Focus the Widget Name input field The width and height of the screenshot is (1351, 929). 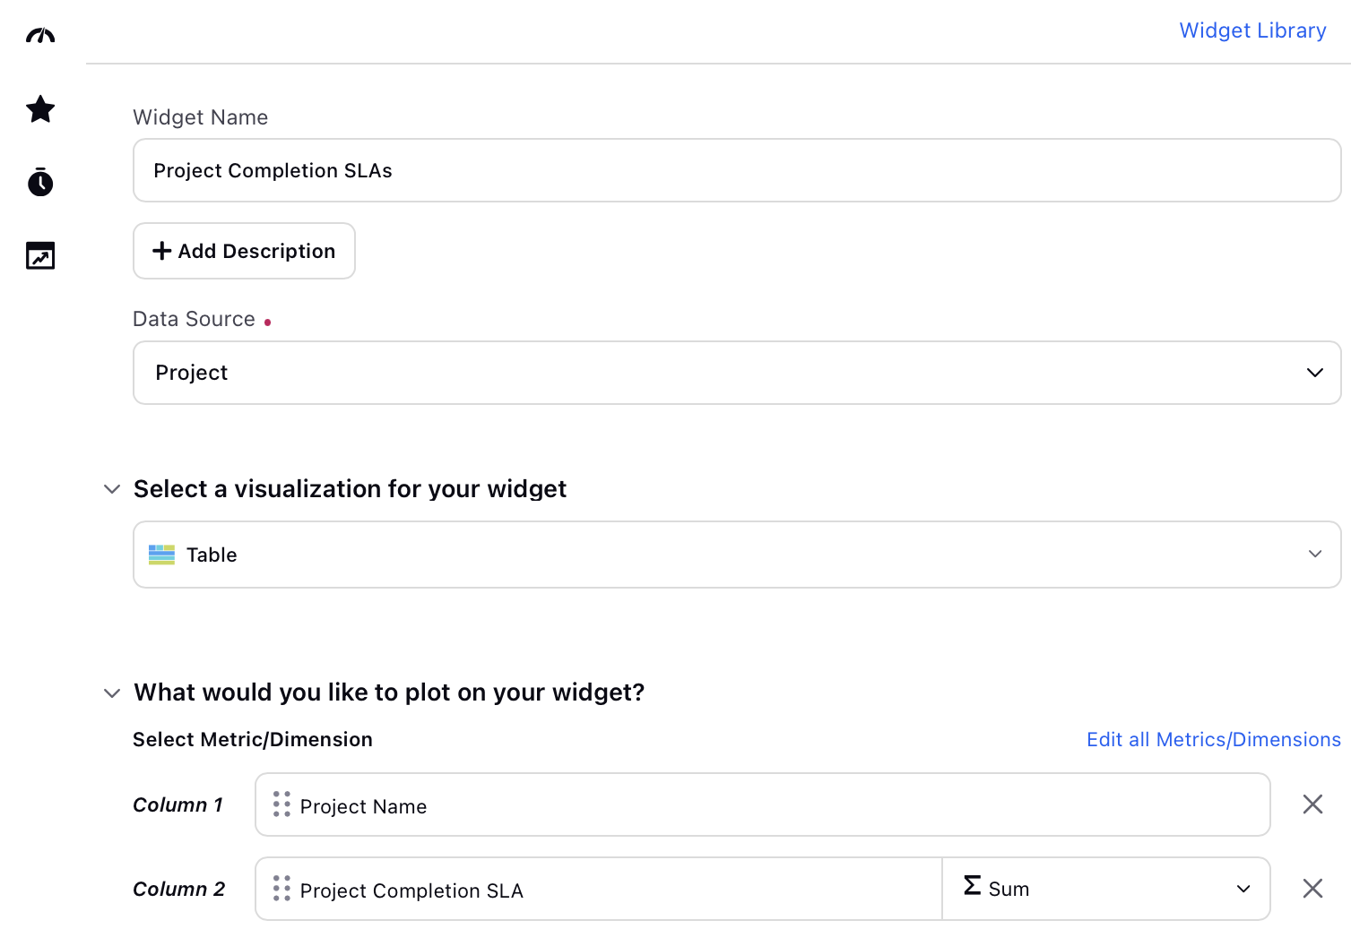click(737, 170)
